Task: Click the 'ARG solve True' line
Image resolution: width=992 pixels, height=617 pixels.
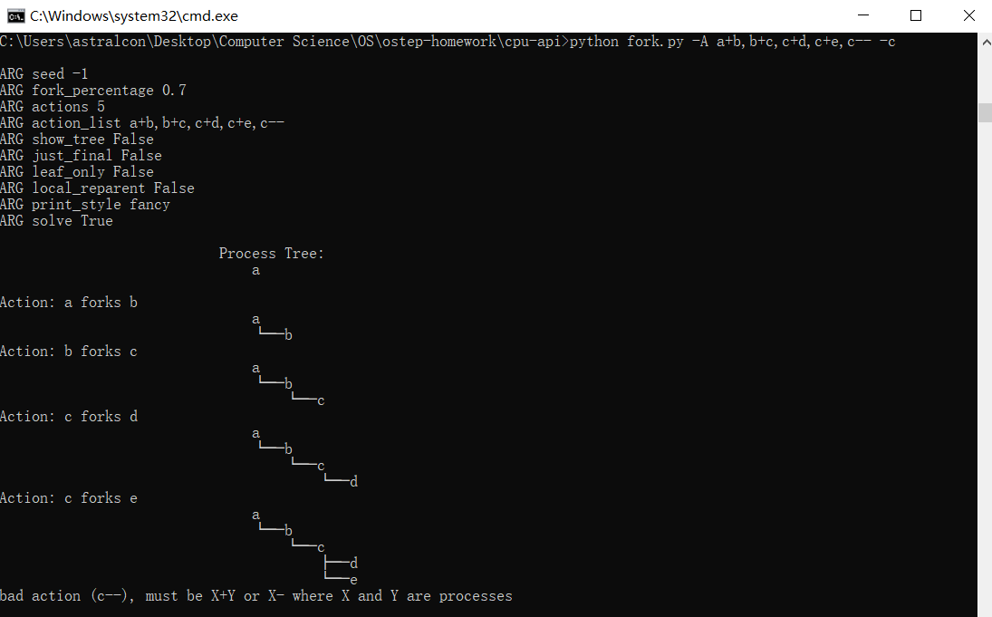Action: 56,221
